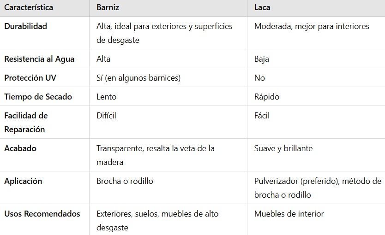385x235 pixels.
Task: Select the Muebles de interior cell
Action: [289, 214]
